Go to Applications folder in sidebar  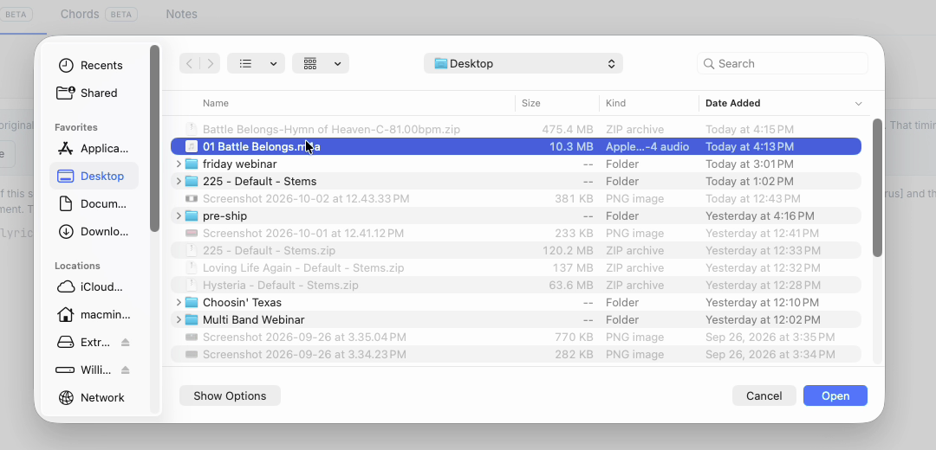point(93,148)
